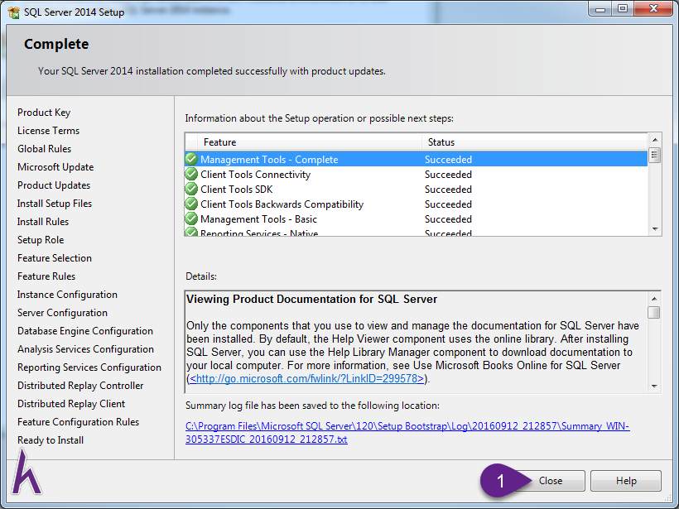Image resolution: width=679 pixels, height=509 pixels.
Task: Click the "Product Key" step in the sidebar
Action: (x=44, y=113)
